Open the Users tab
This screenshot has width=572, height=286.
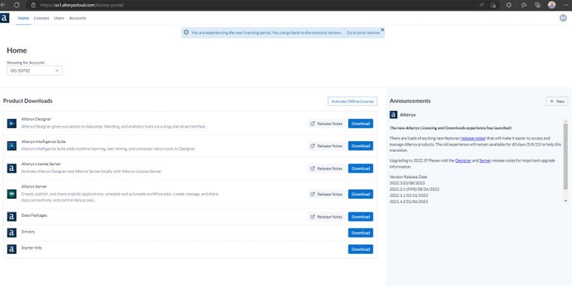(x=59, y=18)
